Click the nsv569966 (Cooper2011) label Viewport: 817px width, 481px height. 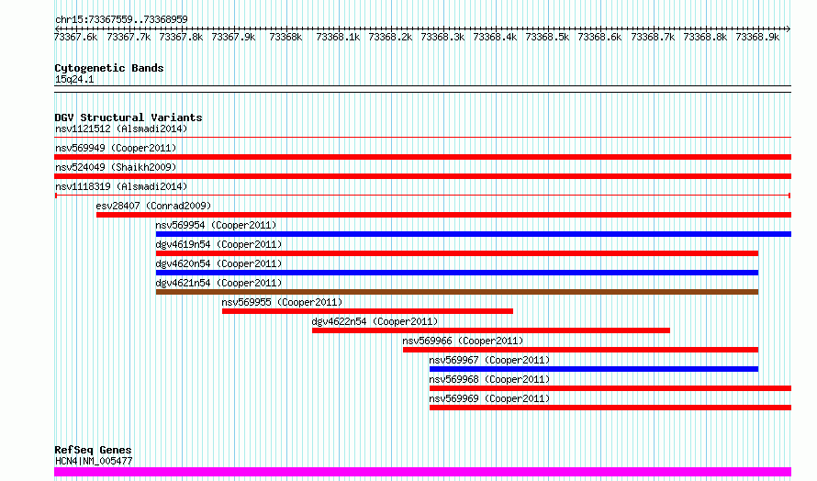click(x=463, y=341)
